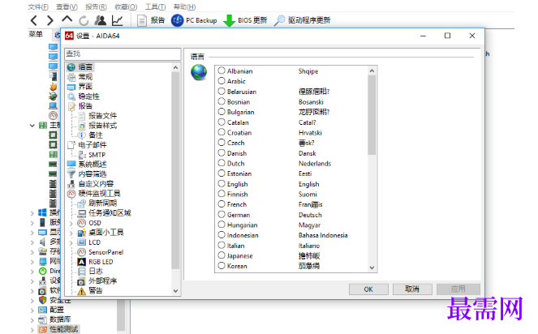
Task: Go up one level with the up arrow icon
Action: [x=67, y=19]
